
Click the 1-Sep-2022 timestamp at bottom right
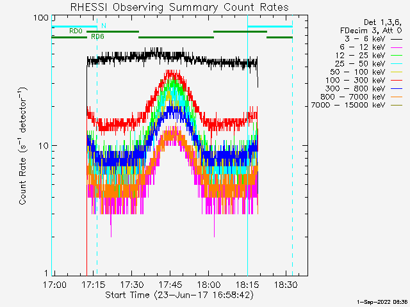click(382, 302)
